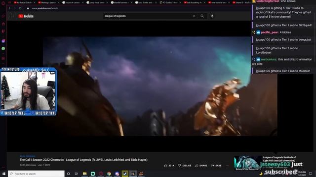The height and width of the screenshot is (177, 316).
Task: Open WhatsApp in the Opera sidebar
Action: coord(3,49)
